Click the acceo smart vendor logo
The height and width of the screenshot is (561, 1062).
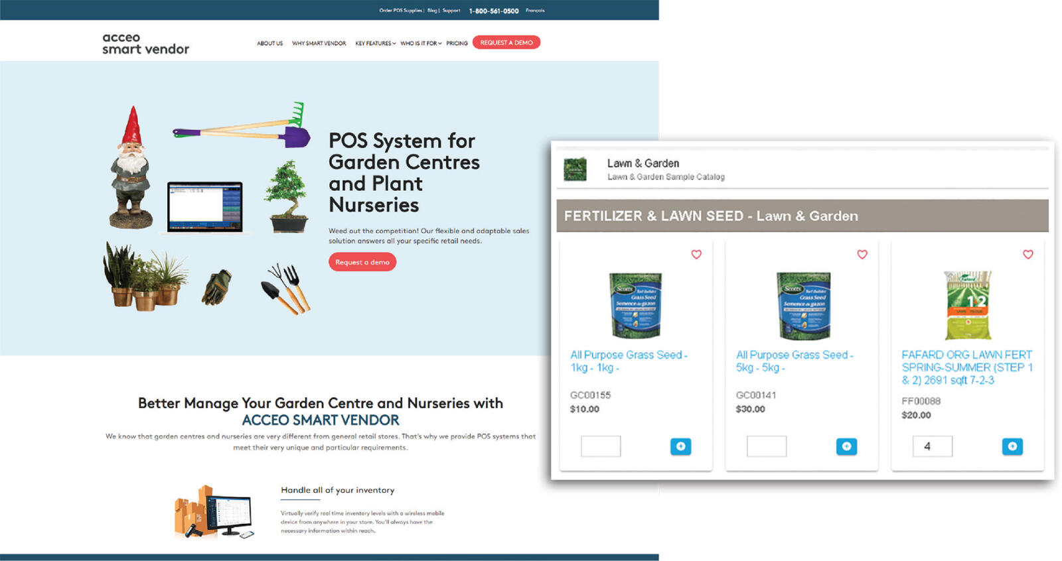click(145, 44)
